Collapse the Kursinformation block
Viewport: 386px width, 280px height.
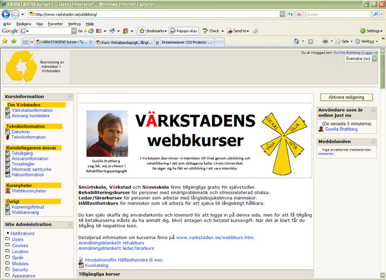point(70,97)
